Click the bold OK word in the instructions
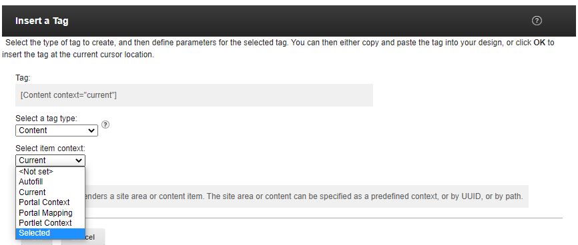 (x=539, y=43)
